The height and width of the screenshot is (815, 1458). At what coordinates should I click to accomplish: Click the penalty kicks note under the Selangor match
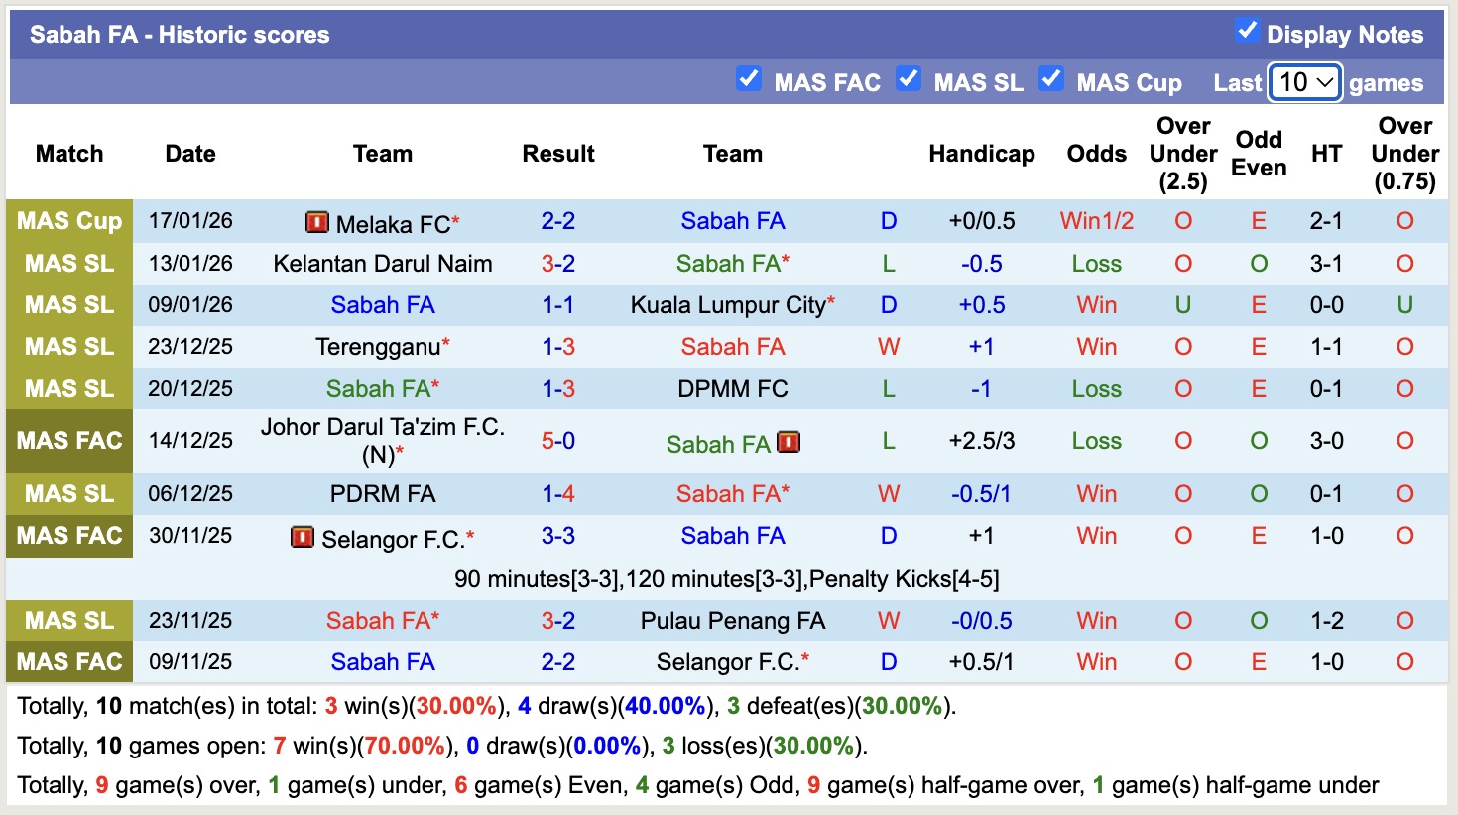(x=729, y=578)
